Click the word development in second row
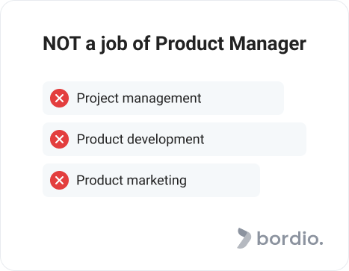The height and width of the screenshot is (271, 349). [x=166, y=139]
